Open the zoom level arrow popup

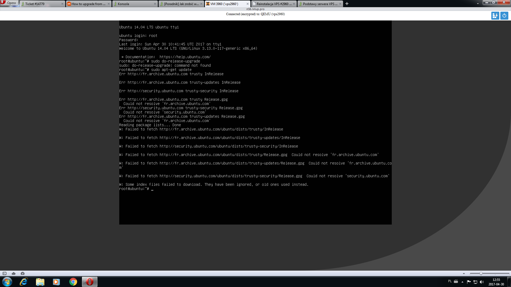pyautogui.click(x=464, y=273)
